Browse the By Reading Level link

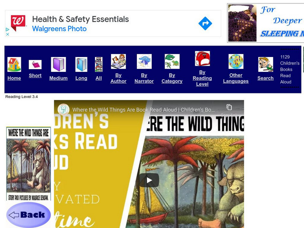[202, 78]
